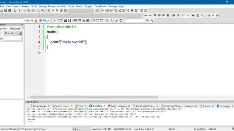This screenshot has width=234, height=131.
Task: Open the 'All local s' dropdown
Action: [x=11, y=33]
